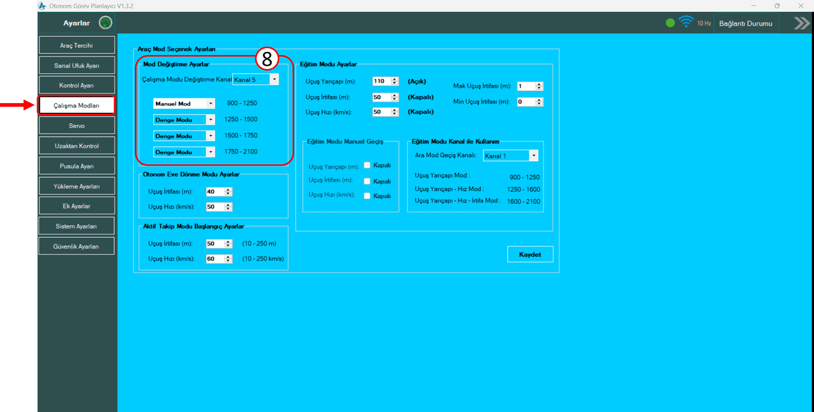Image resolution: width=814 pixels, height=412 pixels.
Task: Click the Wi-Fi signal icon
Action: pos(686,22)
